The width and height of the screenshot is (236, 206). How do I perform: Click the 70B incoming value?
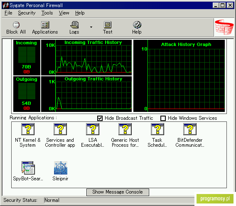pyautogui.click(x=26, y=67)
